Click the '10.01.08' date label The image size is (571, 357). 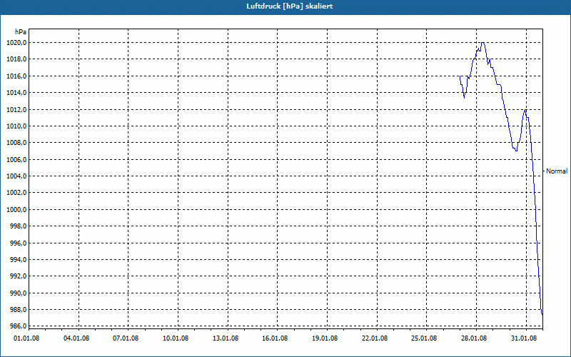176,338
